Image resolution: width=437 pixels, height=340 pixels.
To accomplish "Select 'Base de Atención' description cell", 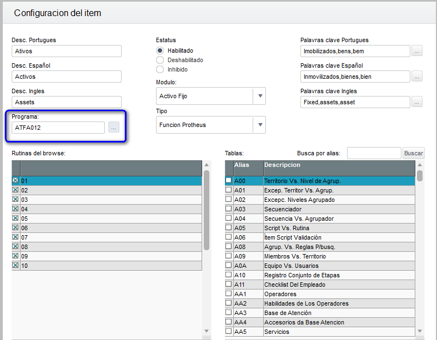I will pyautogui.click(x=339, y=313).
